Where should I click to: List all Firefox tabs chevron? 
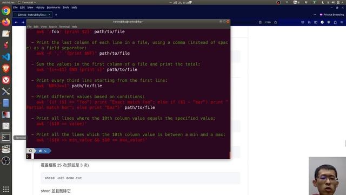coord(315,15)
